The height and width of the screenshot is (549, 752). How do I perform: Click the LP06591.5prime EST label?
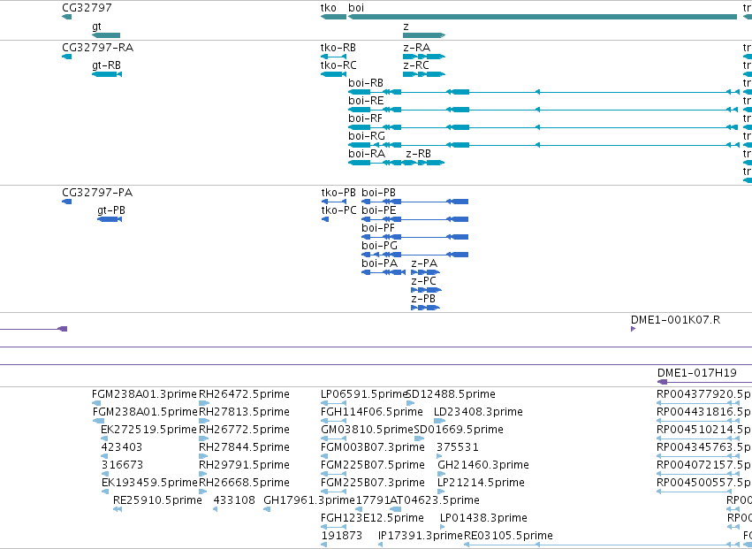click(364, 394)
